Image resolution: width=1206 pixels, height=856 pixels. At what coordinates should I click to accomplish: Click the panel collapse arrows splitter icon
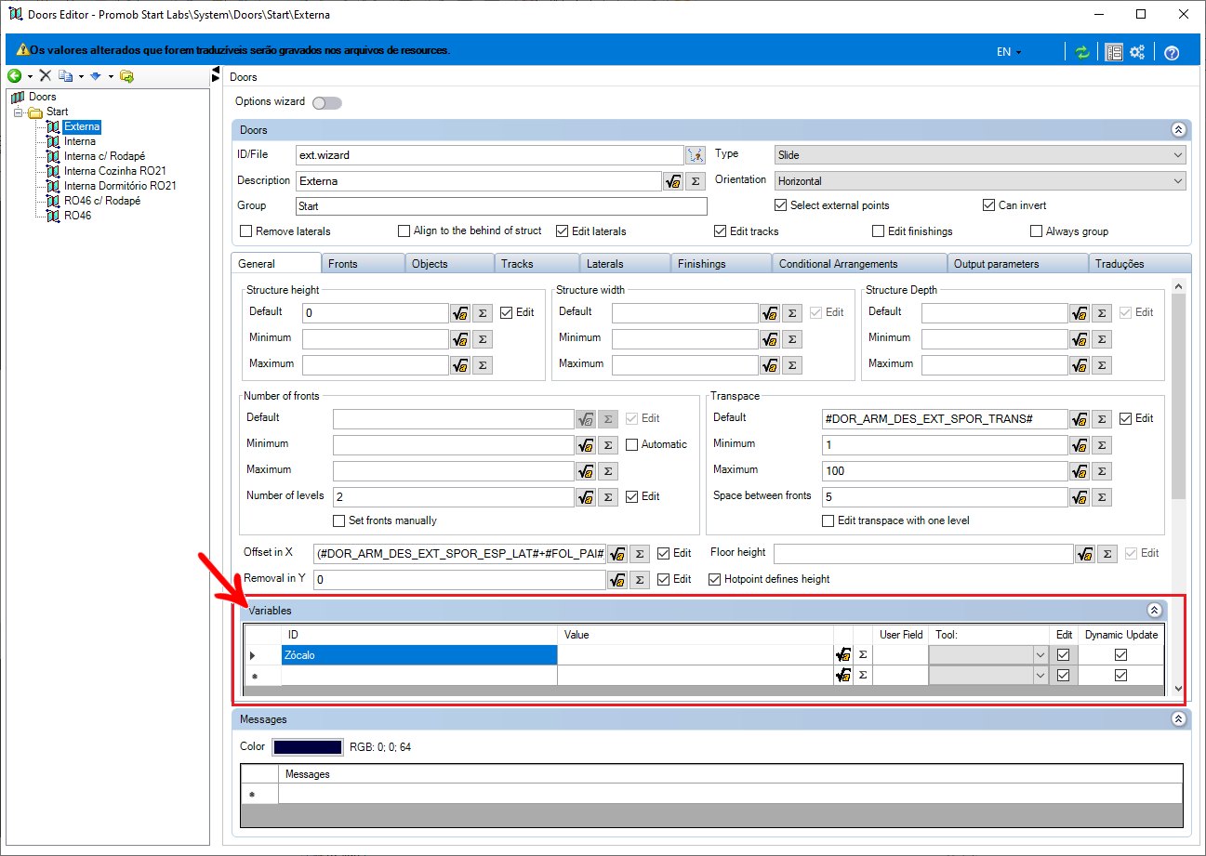pyautogui.click(x=216, y=74)
